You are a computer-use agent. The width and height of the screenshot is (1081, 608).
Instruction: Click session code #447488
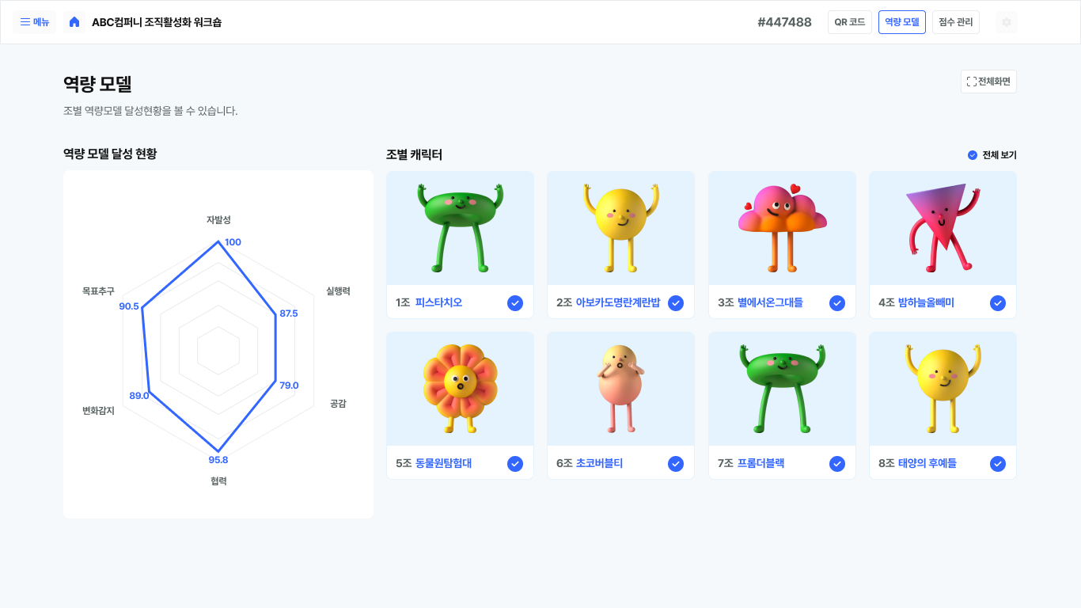784,22
